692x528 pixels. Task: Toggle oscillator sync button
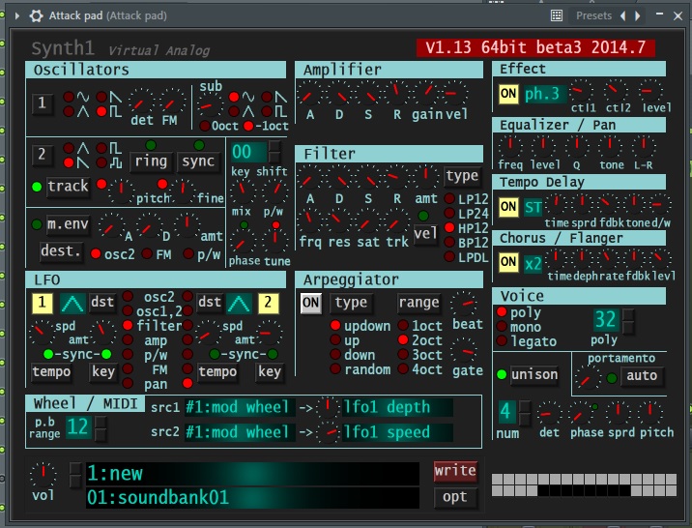[x=198, y=161]
